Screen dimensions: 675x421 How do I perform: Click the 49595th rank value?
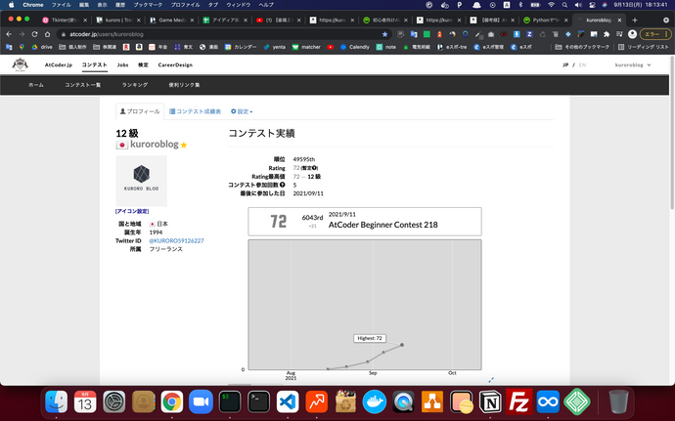[x=304, y=159]
